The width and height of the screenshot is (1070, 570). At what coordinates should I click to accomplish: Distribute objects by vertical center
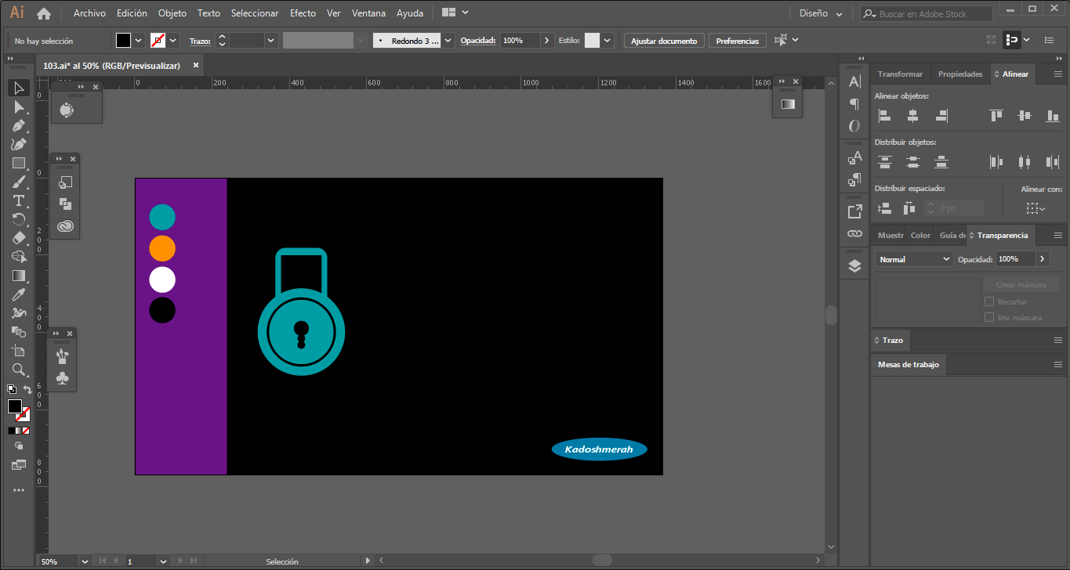[x=912, y=162]
